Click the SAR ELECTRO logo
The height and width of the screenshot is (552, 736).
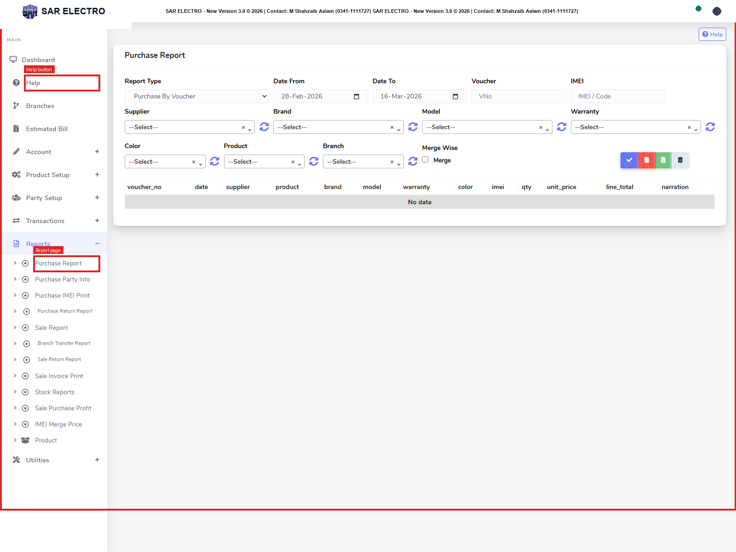click(64, 11)
